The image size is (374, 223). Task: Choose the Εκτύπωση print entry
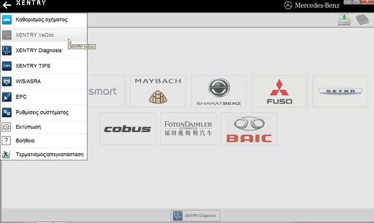click(44, 127)
